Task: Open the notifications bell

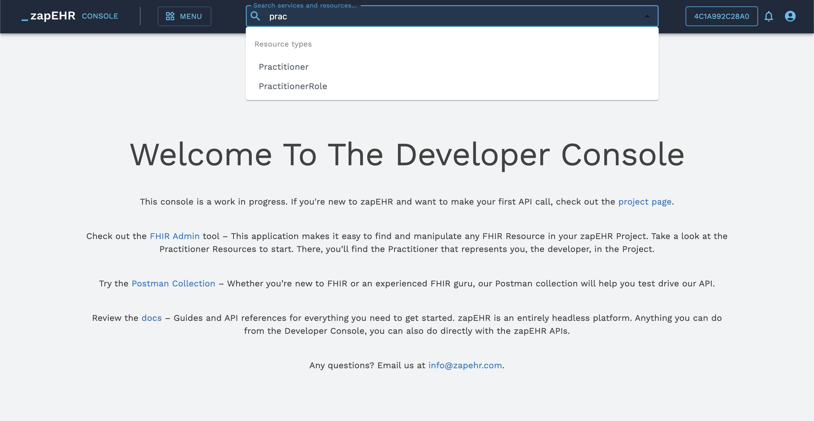Action: [769, 16]
